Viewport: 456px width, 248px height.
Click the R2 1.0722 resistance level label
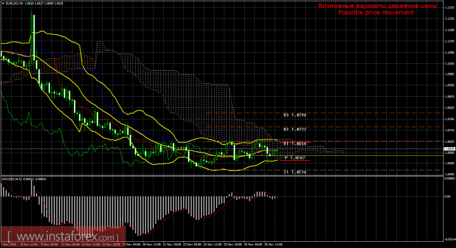tap(295, 129)
